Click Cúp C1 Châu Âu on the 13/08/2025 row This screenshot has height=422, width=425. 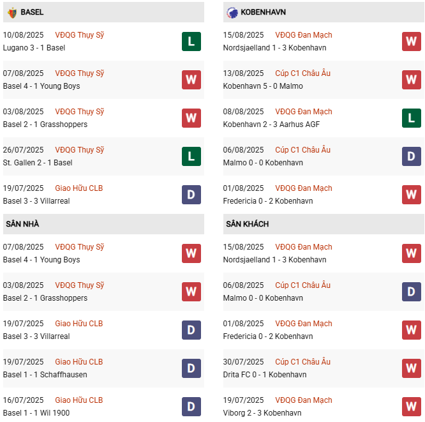coord(302,73)
